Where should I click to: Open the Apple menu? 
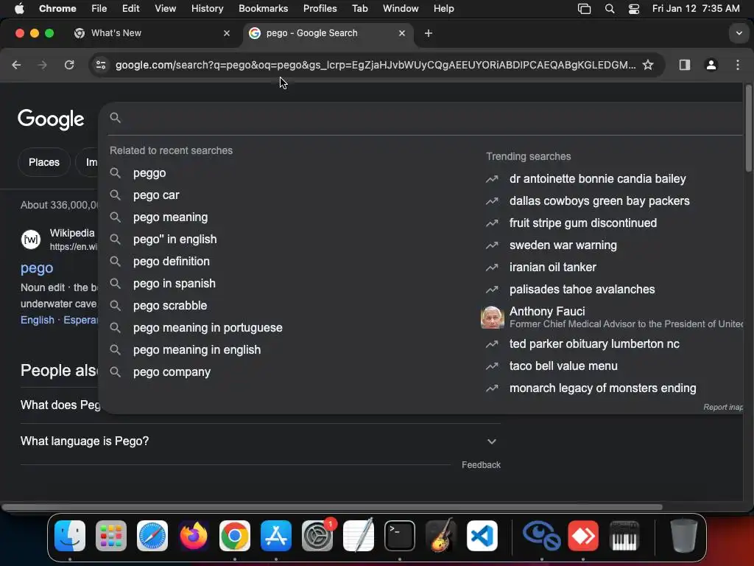click(x=19, y=9)
